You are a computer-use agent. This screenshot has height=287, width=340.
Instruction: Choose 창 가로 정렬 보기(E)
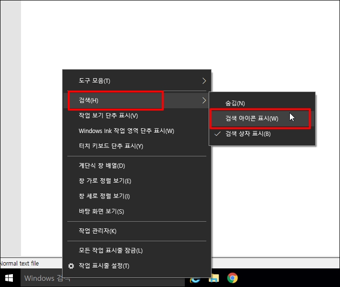click(137, 181)
